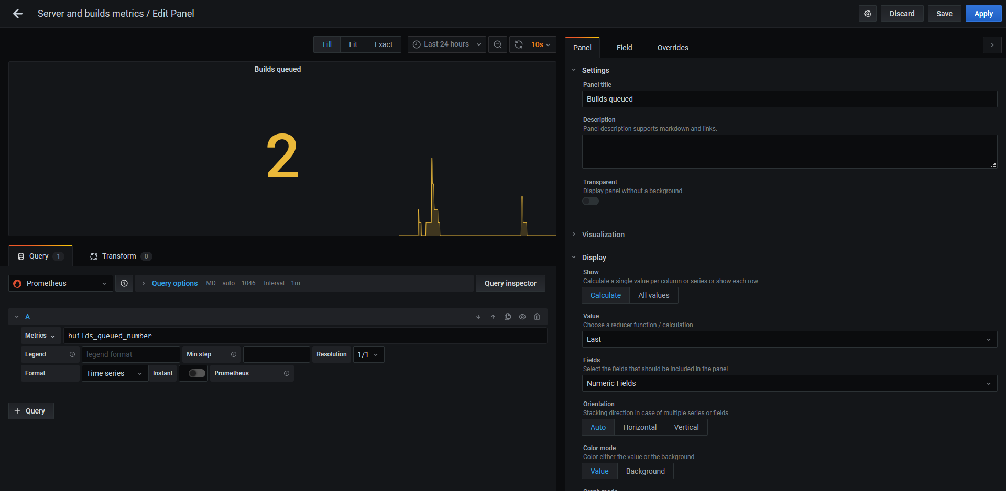The image size is (1006, 491).
Task: Select Calculate show option
Action: point(606,295)
